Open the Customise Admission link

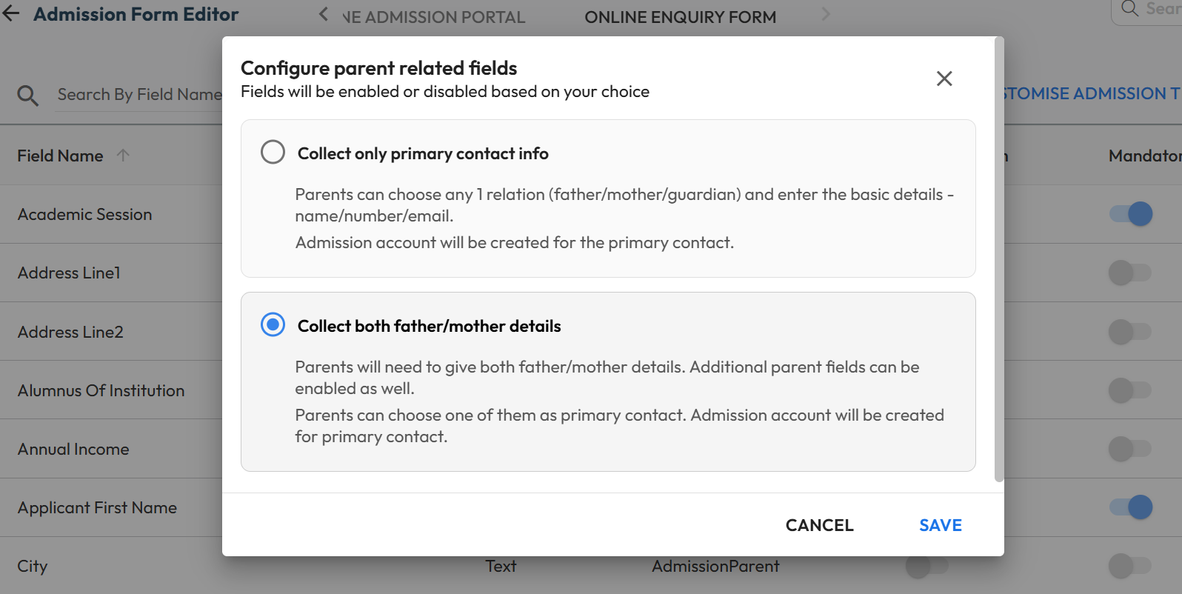coord(1090,93)
